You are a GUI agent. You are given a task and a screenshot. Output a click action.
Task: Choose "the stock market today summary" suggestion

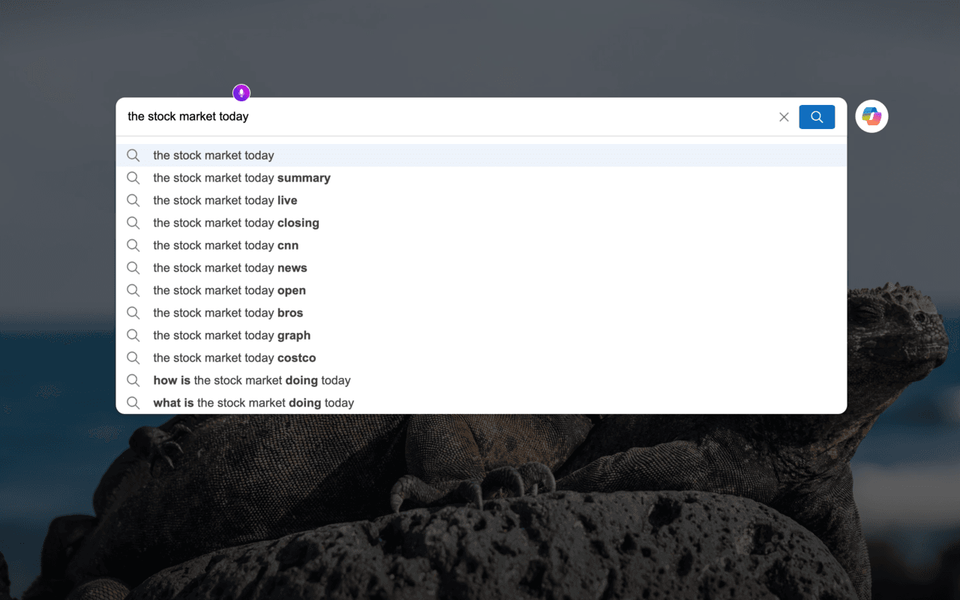coord(241,178)
